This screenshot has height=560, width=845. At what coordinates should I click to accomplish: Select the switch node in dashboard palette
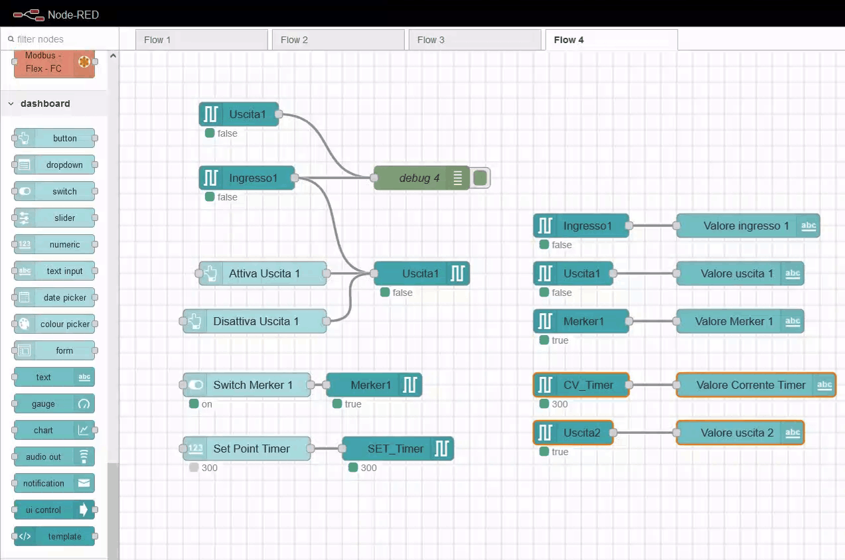pos(54,191)
